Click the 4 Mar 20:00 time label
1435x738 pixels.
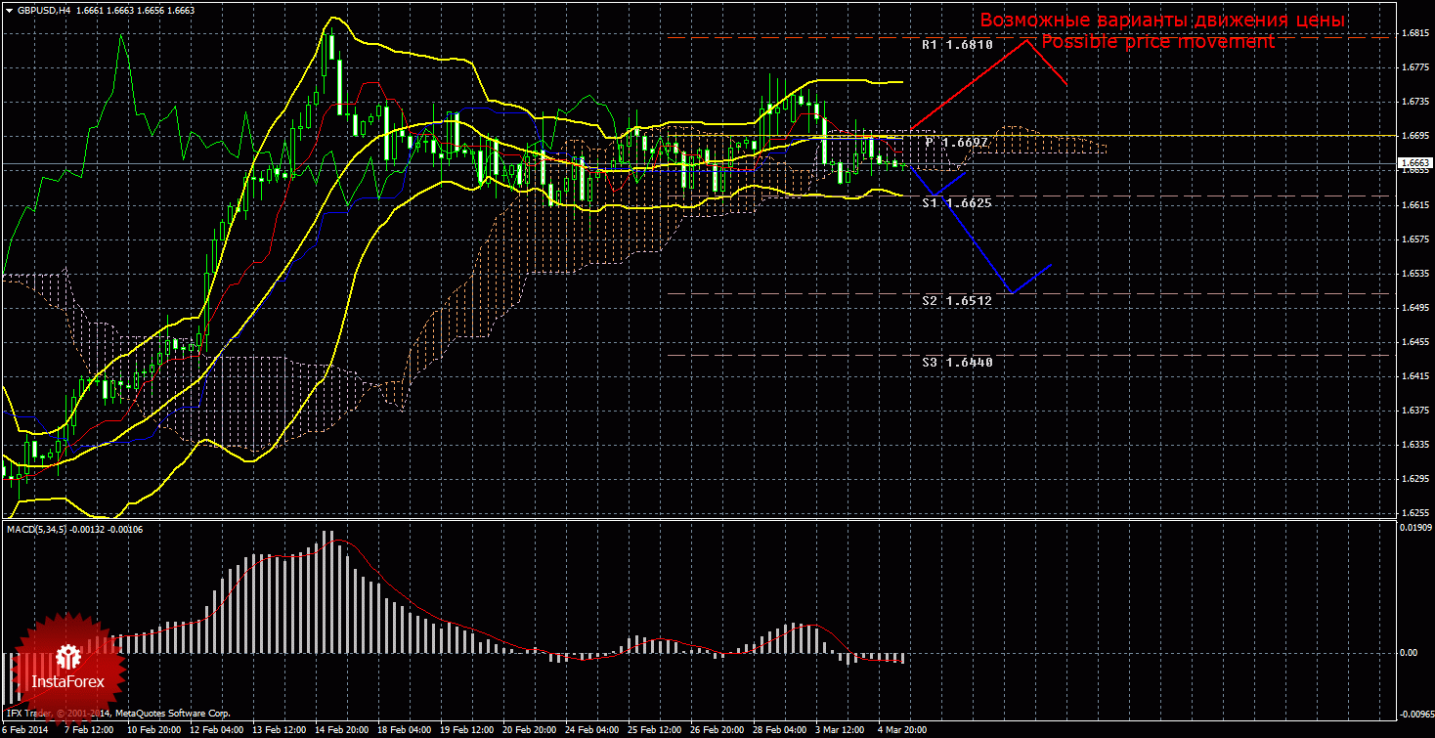[x=904, y=729]
